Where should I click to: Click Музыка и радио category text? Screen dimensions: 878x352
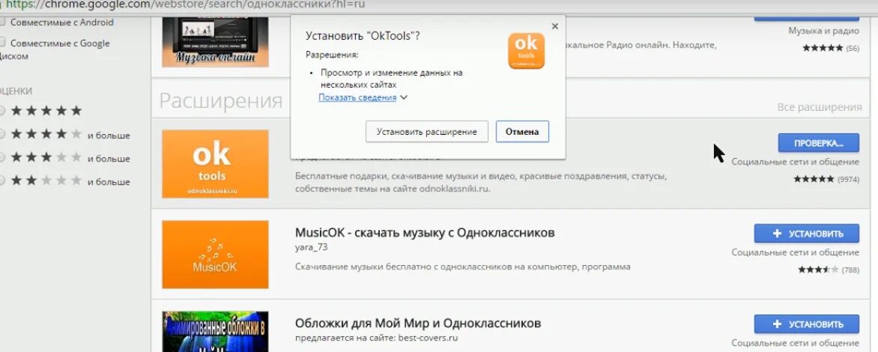(x=823, y=31)
